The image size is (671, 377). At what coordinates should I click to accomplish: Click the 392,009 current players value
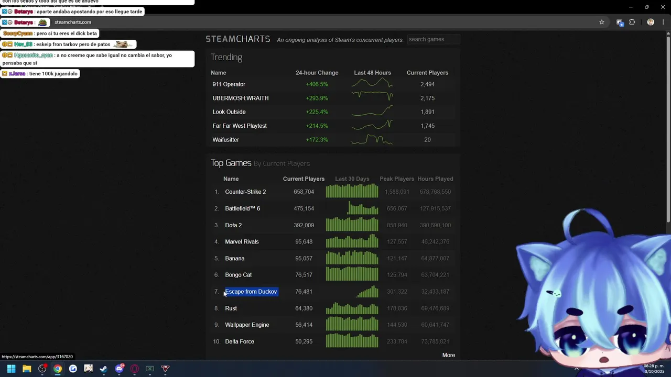(304, 225)
